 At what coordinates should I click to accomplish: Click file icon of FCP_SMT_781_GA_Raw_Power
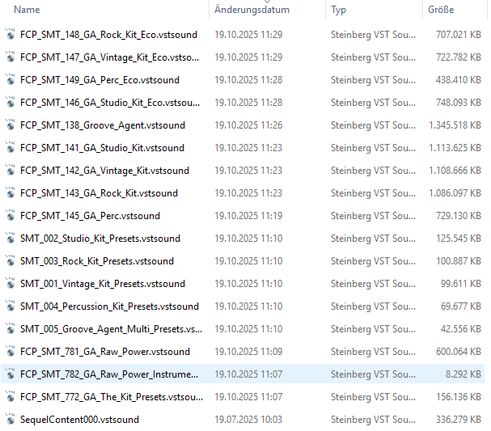coord(11,352)
